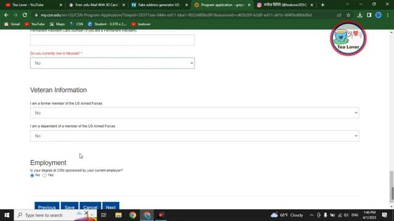394x221 pixels.
Task: Open Student - 3,370 x 2 bookmark
Action: click(x=107, y=24)
